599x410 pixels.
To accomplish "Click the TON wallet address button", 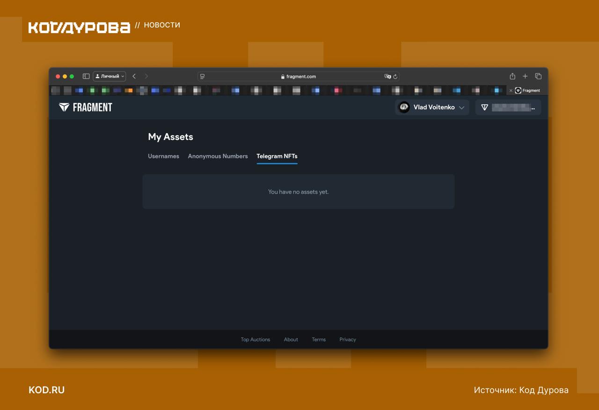I will [x=508, y=107].
